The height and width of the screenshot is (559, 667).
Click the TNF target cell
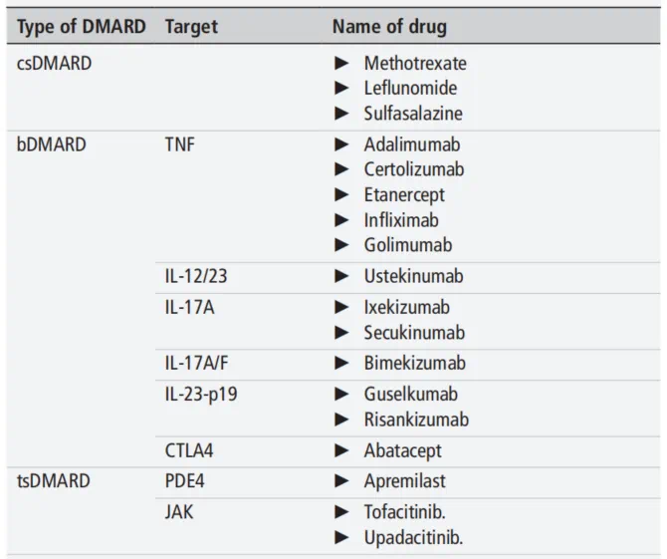[180, 144]
